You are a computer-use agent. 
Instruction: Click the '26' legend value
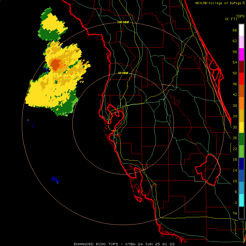click(235, 138)
